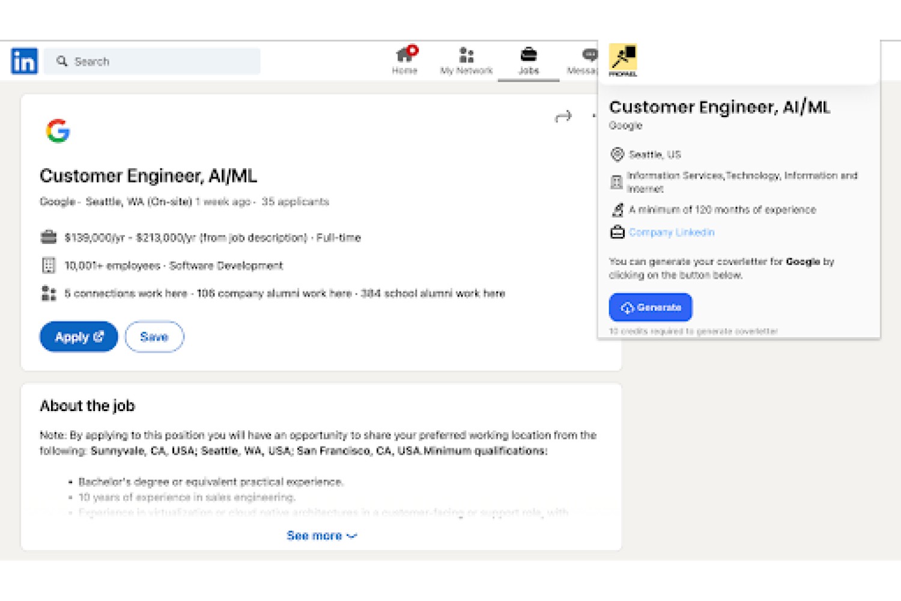Click the location pin icon in the extension panel
This screenshot has height=601, width=901.
[x=617, y=154]
